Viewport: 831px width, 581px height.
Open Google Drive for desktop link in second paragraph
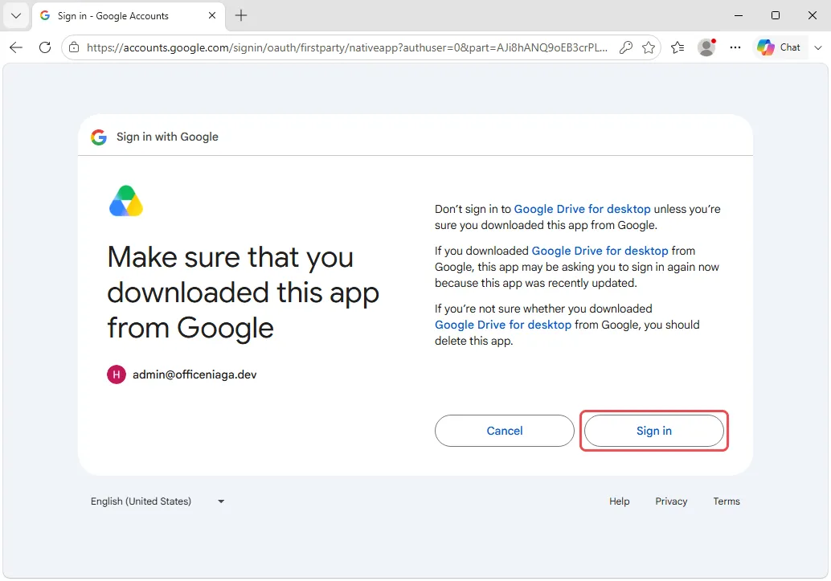tap(600, 250)
